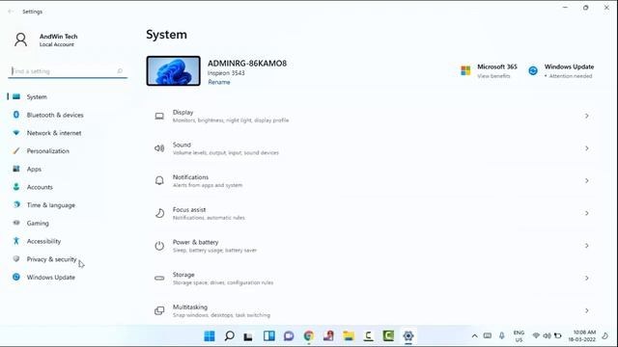
Task: Expand Power & battery chevron
Action: coord(587,246)
